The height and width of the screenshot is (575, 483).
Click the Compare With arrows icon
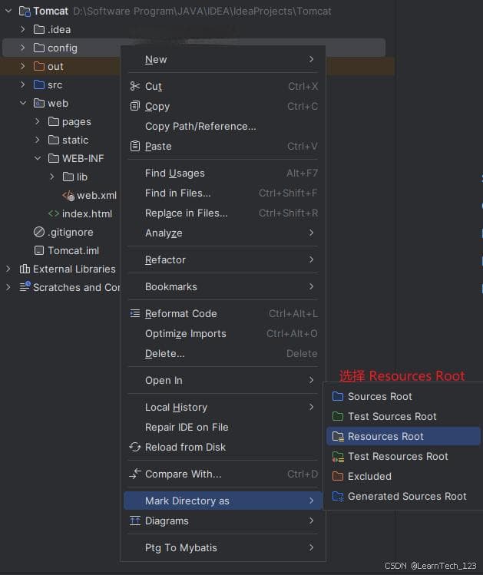pyautogui.click(x=135, y=474)
